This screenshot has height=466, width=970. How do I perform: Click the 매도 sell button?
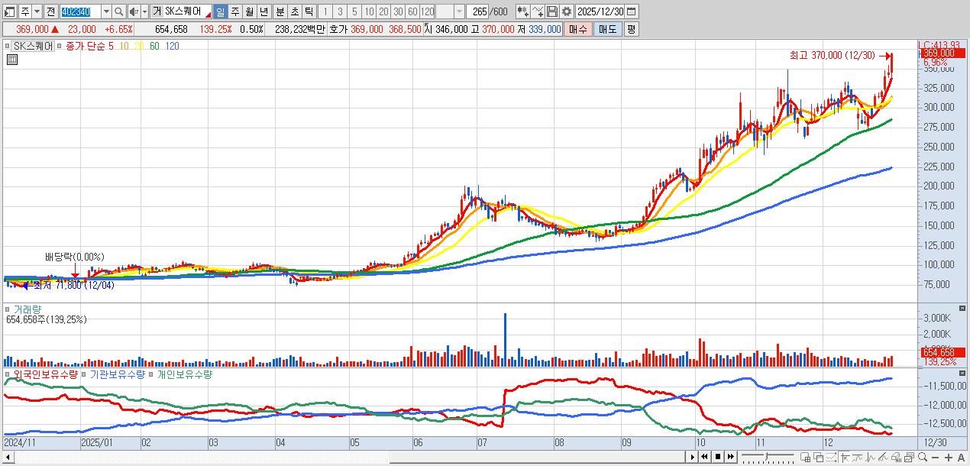(x=608, y=29)
